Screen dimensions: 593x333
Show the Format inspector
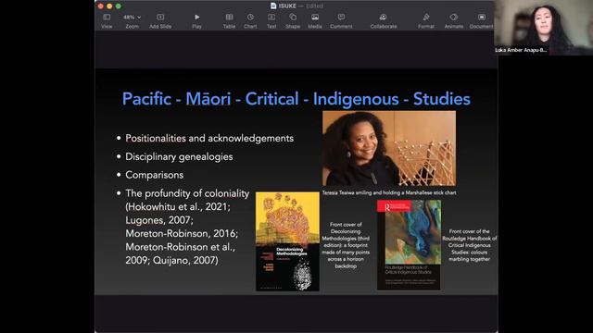pyautogui.click(x=426, y=21)
